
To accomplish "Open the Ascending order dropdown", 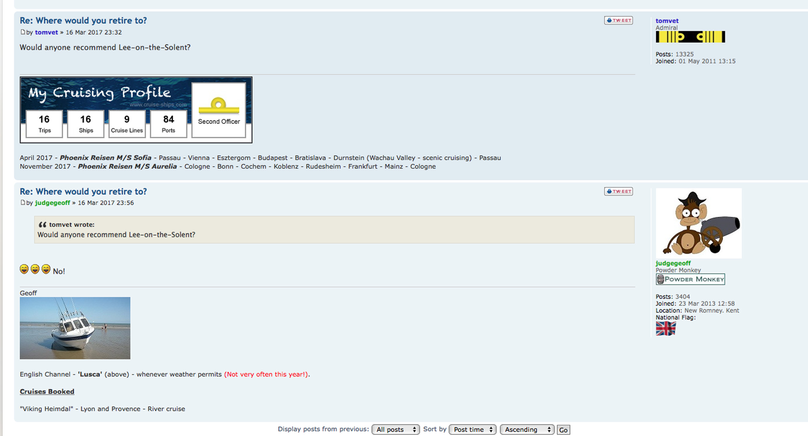I will tap(527, 429).
